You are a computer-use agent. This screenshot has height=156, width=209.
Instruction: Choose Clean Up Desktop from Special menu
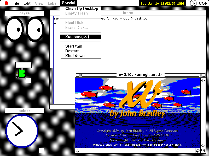tap(80, 9)
